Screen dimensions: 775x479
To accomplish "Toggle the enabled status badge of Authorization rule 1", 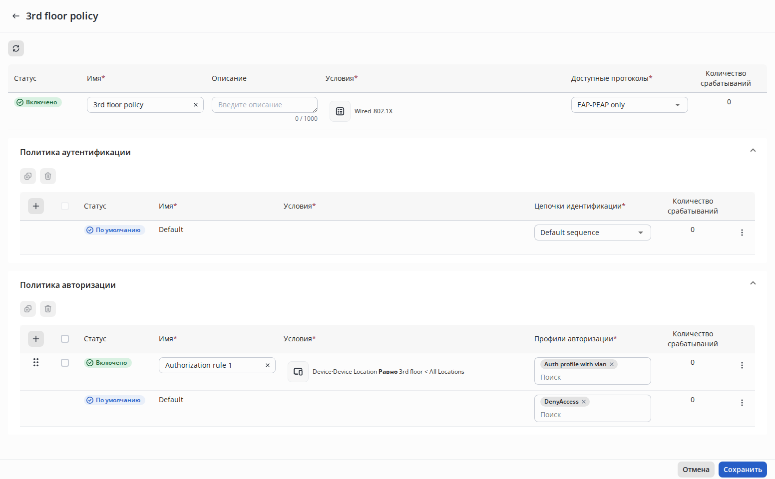I will (x=107, y=363).
